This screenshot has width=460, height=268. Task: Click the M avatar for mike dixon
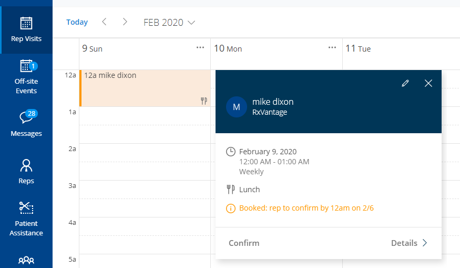point(237,107)
